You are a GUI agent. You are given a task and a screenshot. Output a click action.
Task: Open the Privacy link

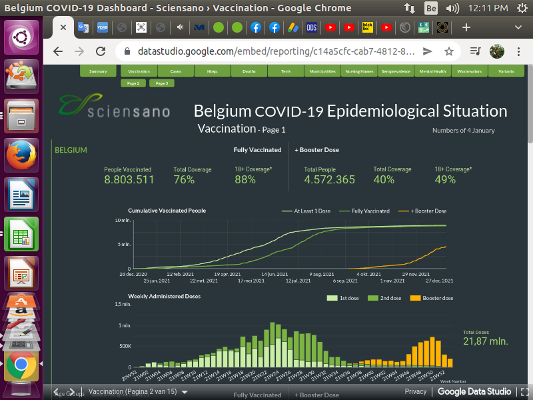(415, 392)
